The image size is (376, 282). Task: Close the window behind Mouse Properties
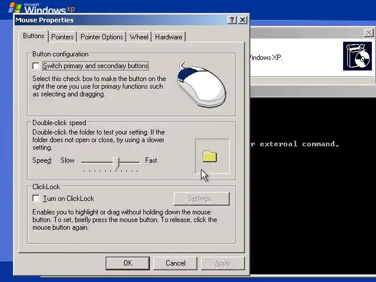click(x=368, y=33)
